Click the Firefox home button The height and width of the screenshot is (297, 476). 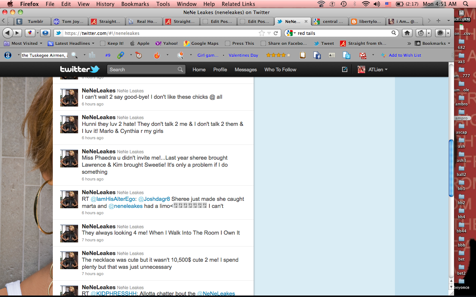407,33
